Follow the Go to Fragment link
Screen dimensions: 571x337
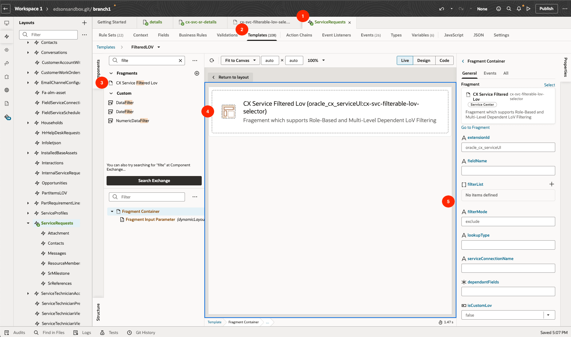click(x=475, y=128)
